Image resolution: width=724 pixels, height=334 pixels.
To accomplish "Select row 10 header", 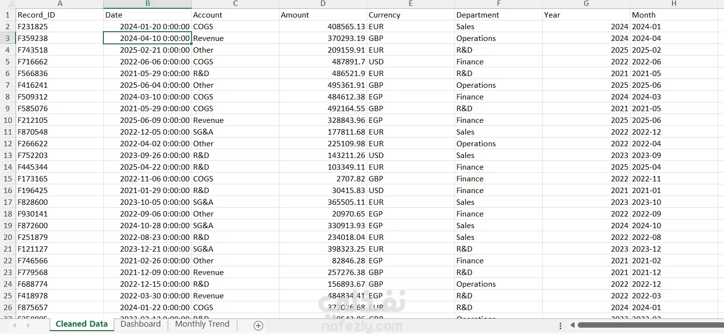I will point(8,120).
